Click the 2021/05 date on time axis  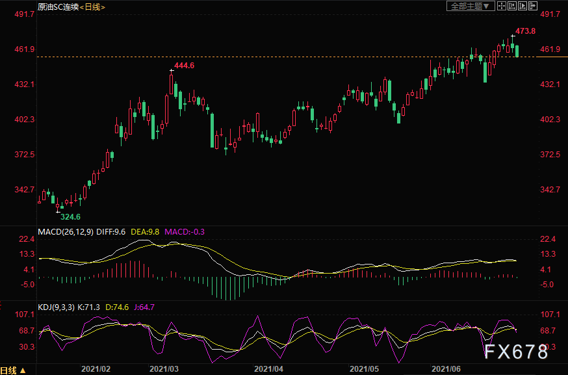pos(364,369)
